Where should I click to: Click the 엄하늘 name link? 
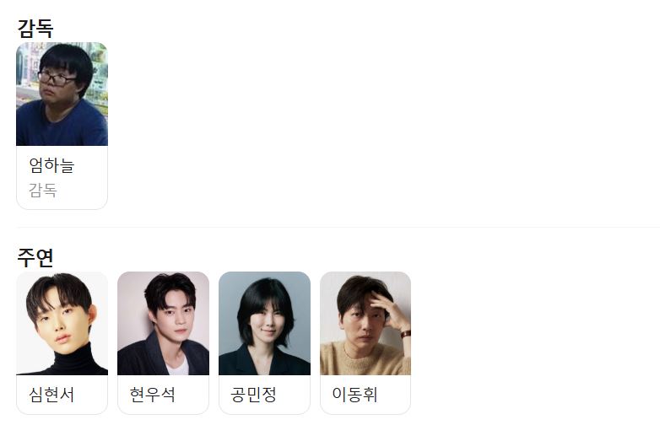click(x=51, y=164)
